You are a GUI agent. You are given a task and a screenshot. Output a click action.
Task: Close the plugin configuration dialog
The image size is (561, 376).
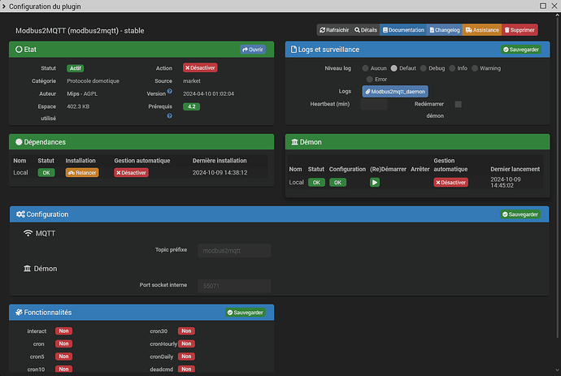(x=554, y=6)
